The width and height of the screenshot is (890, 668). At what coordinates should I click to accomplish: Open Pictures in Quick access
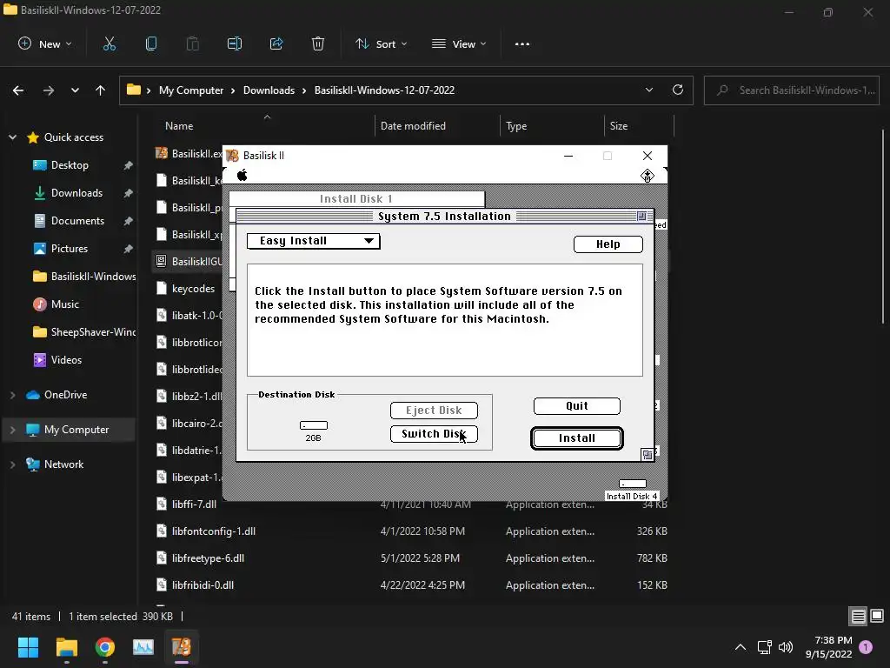tap(70, 249)
